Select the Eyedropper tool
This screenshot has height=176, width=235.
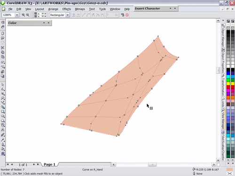pyautogui.click(x=3, y=140)
